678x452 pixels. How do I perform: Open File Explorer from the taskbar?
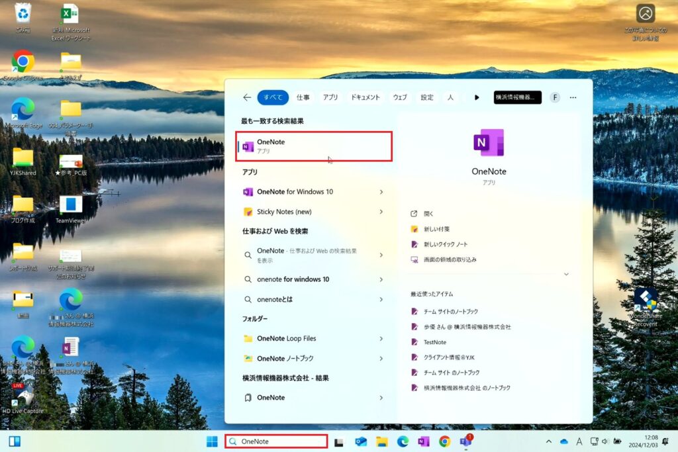(x=382, y=441)
